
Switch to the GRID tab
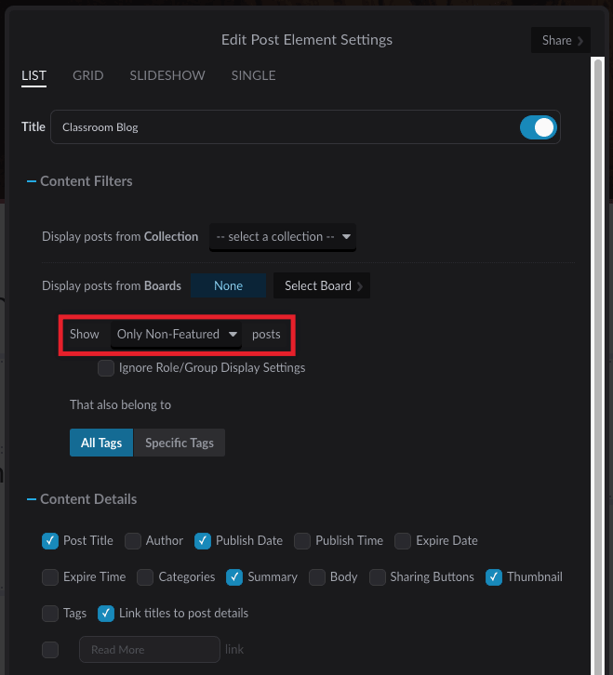tap(87, 75)
